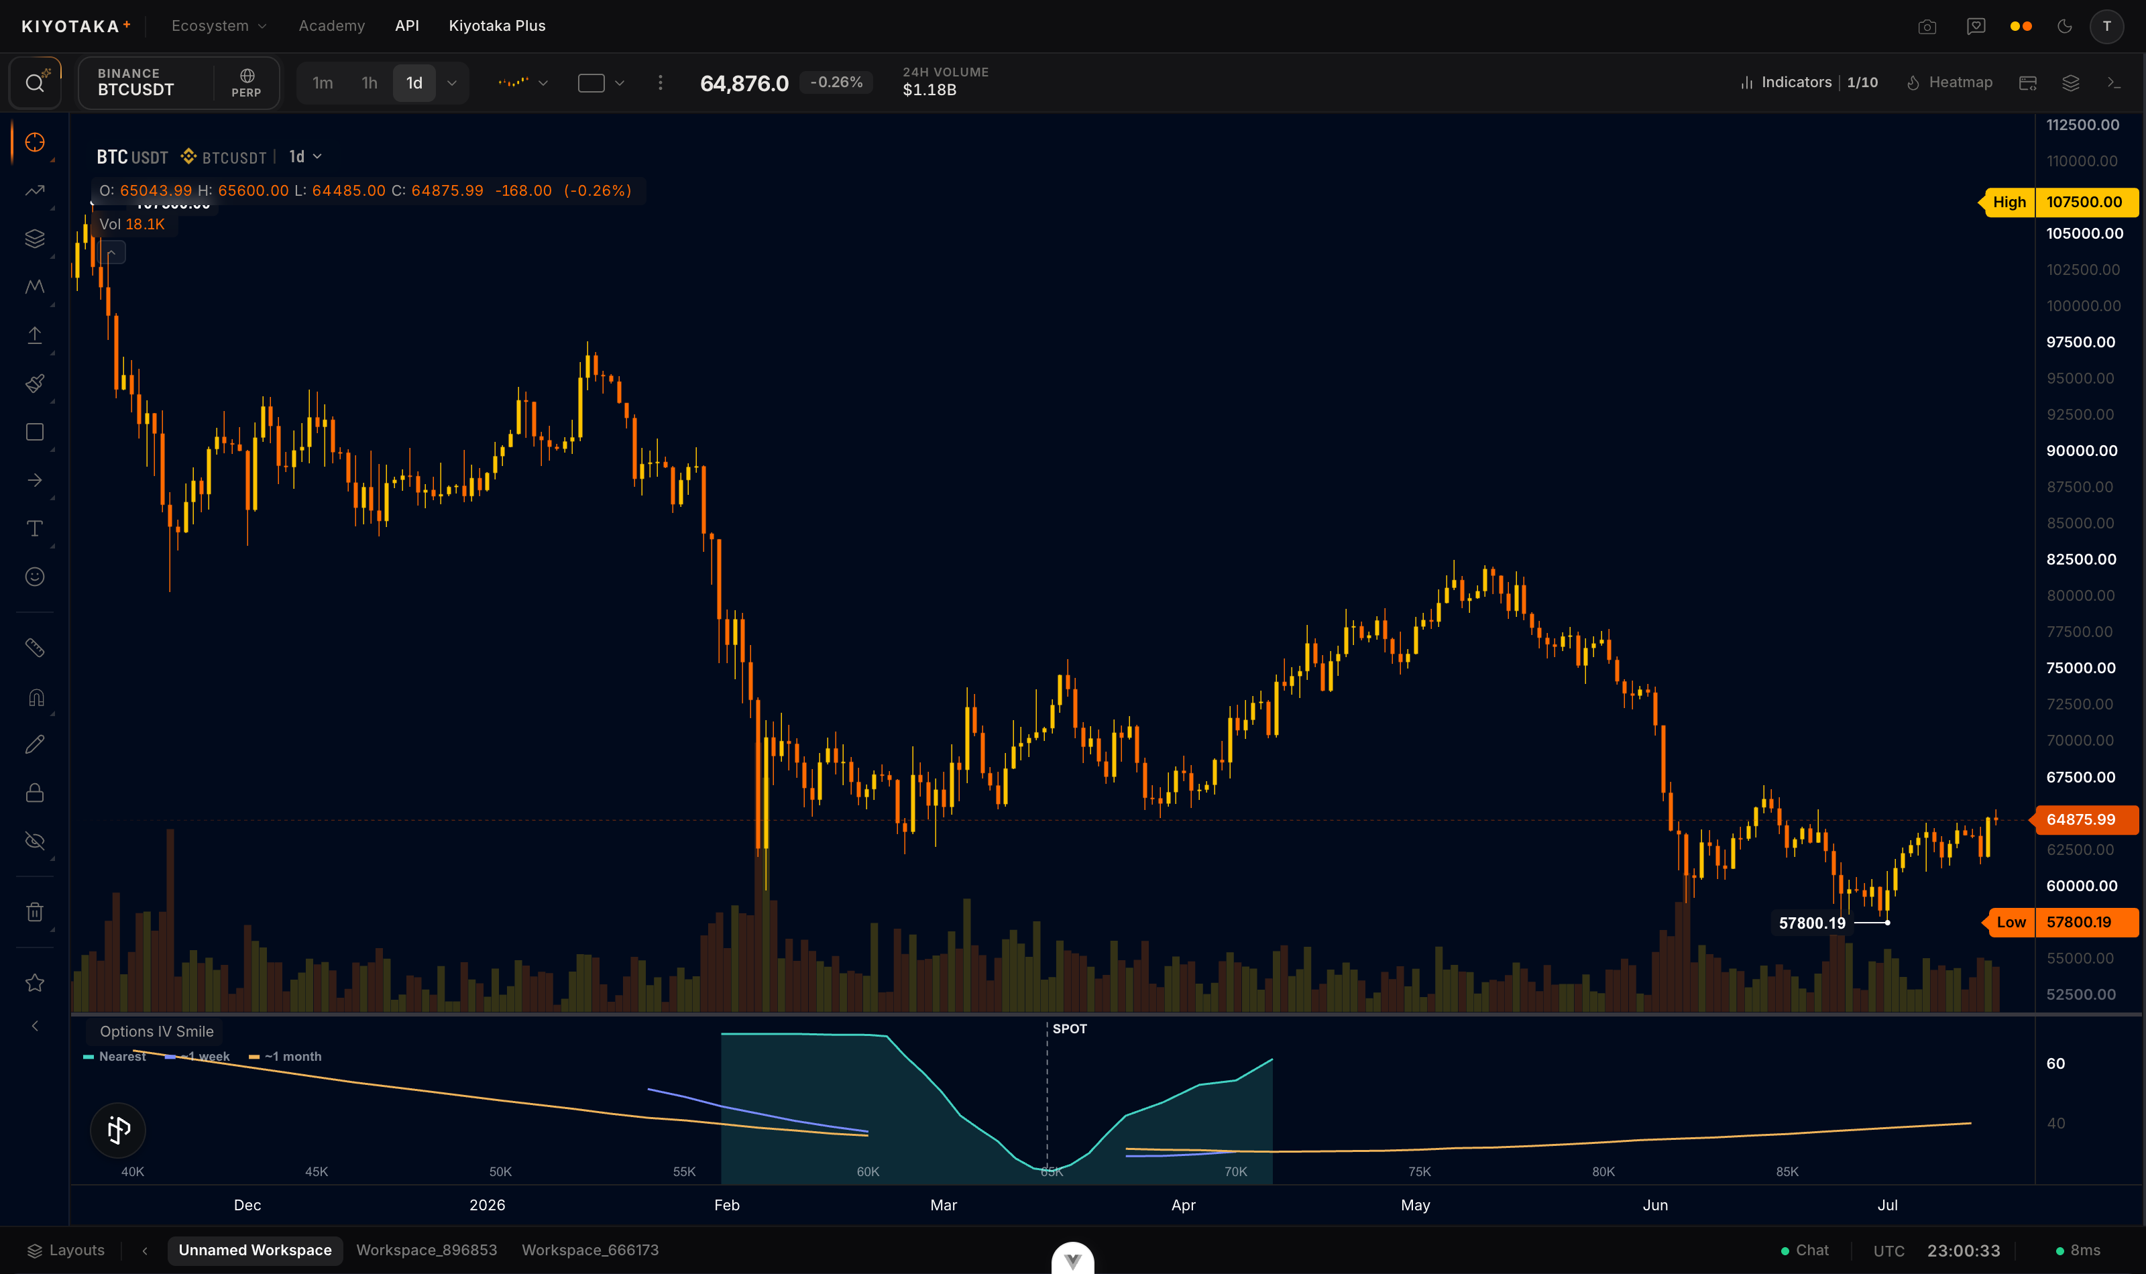Image resolution: width=2146 pixels, height=1274 pixels.
Task: Open the Chat panel
Action: pos(1805,1250)
